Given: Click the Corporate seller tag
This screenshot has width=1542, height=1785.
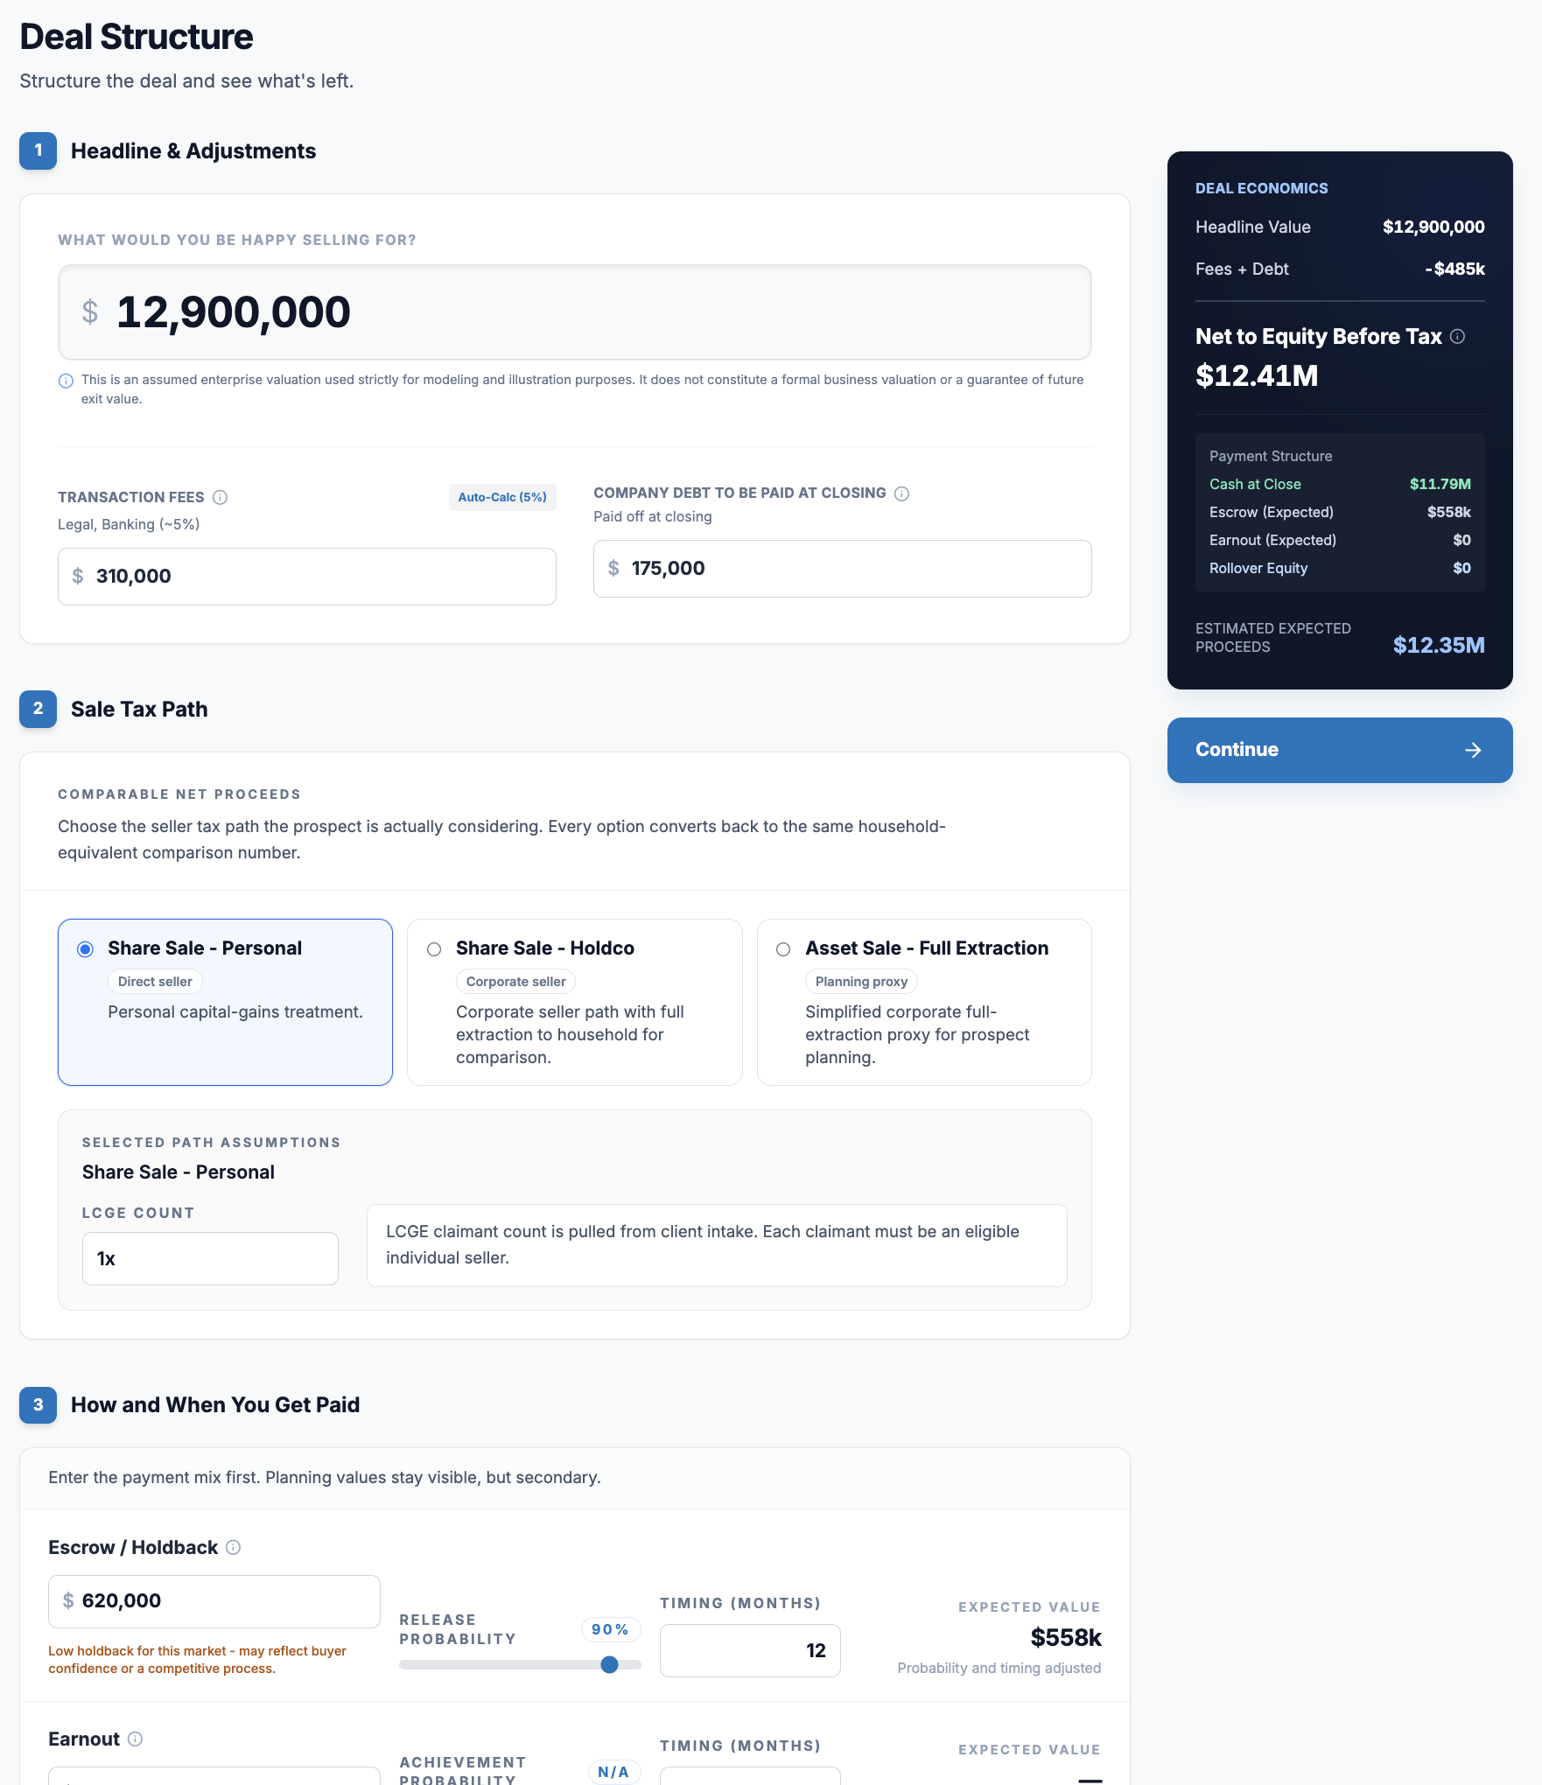Looking at the screenshot, I should [x=516, y=982].
